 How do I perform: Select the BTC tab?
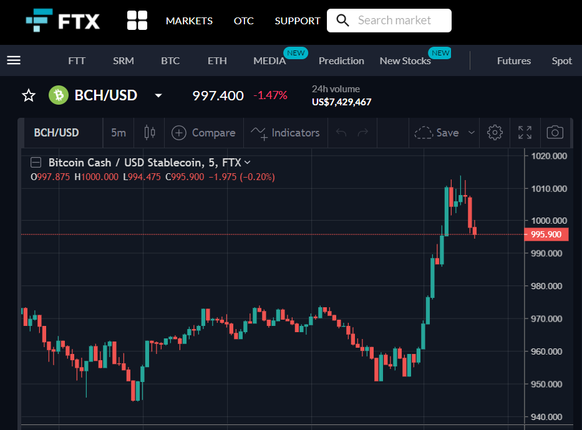click(170, 61)
